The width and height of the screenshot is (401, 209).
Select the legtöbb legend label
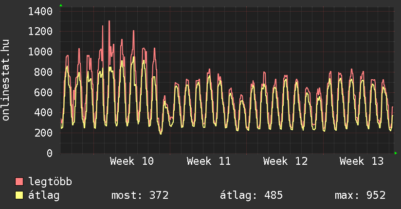click(x=50, y=182)
